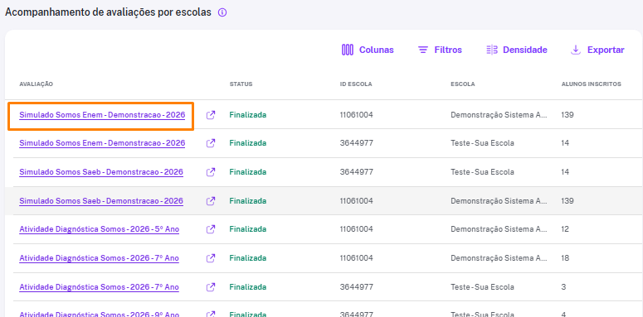This screenshot has width=643, height=317.
Task: Sort by the ESCOLA column header
Action: point(463,84)
